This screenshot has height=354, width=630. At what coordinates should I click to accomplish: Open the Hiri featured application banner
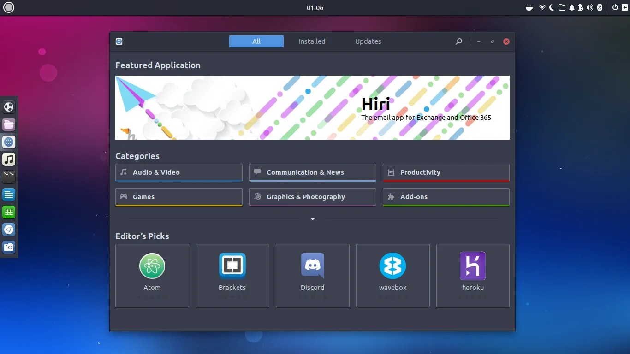coord(312,108)
